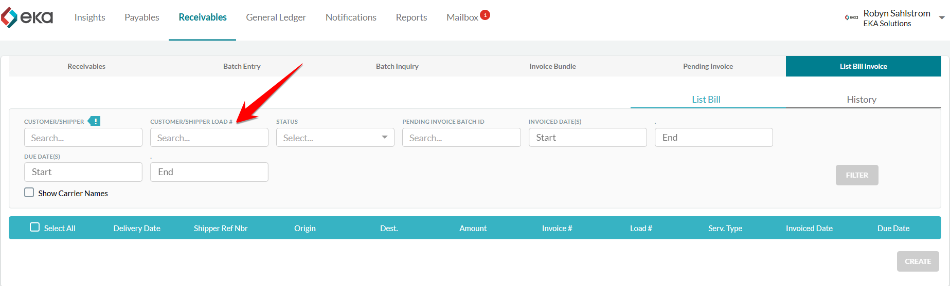Open the Notifications menu

pos(351,17)
